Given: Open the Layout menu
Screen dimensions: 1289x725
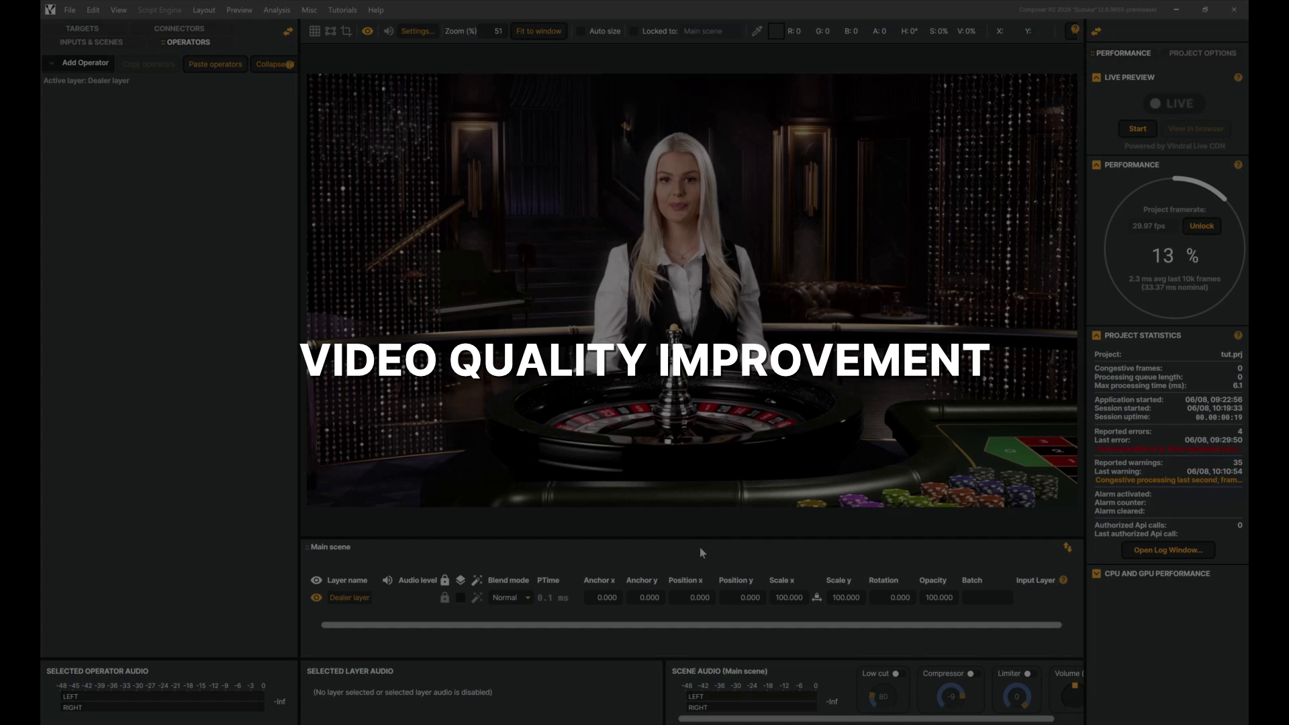Looking at the screenshot, I should pyautogui.click(x=203, y=10).
